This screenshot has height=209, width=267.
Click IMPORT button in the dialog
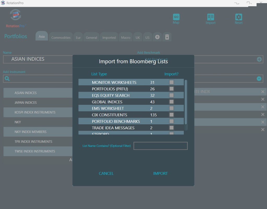click(160, 174)
